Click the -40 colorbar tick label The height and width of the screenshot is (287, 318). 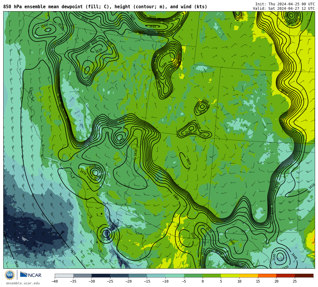pyautogui.click(x=54, y=281)
